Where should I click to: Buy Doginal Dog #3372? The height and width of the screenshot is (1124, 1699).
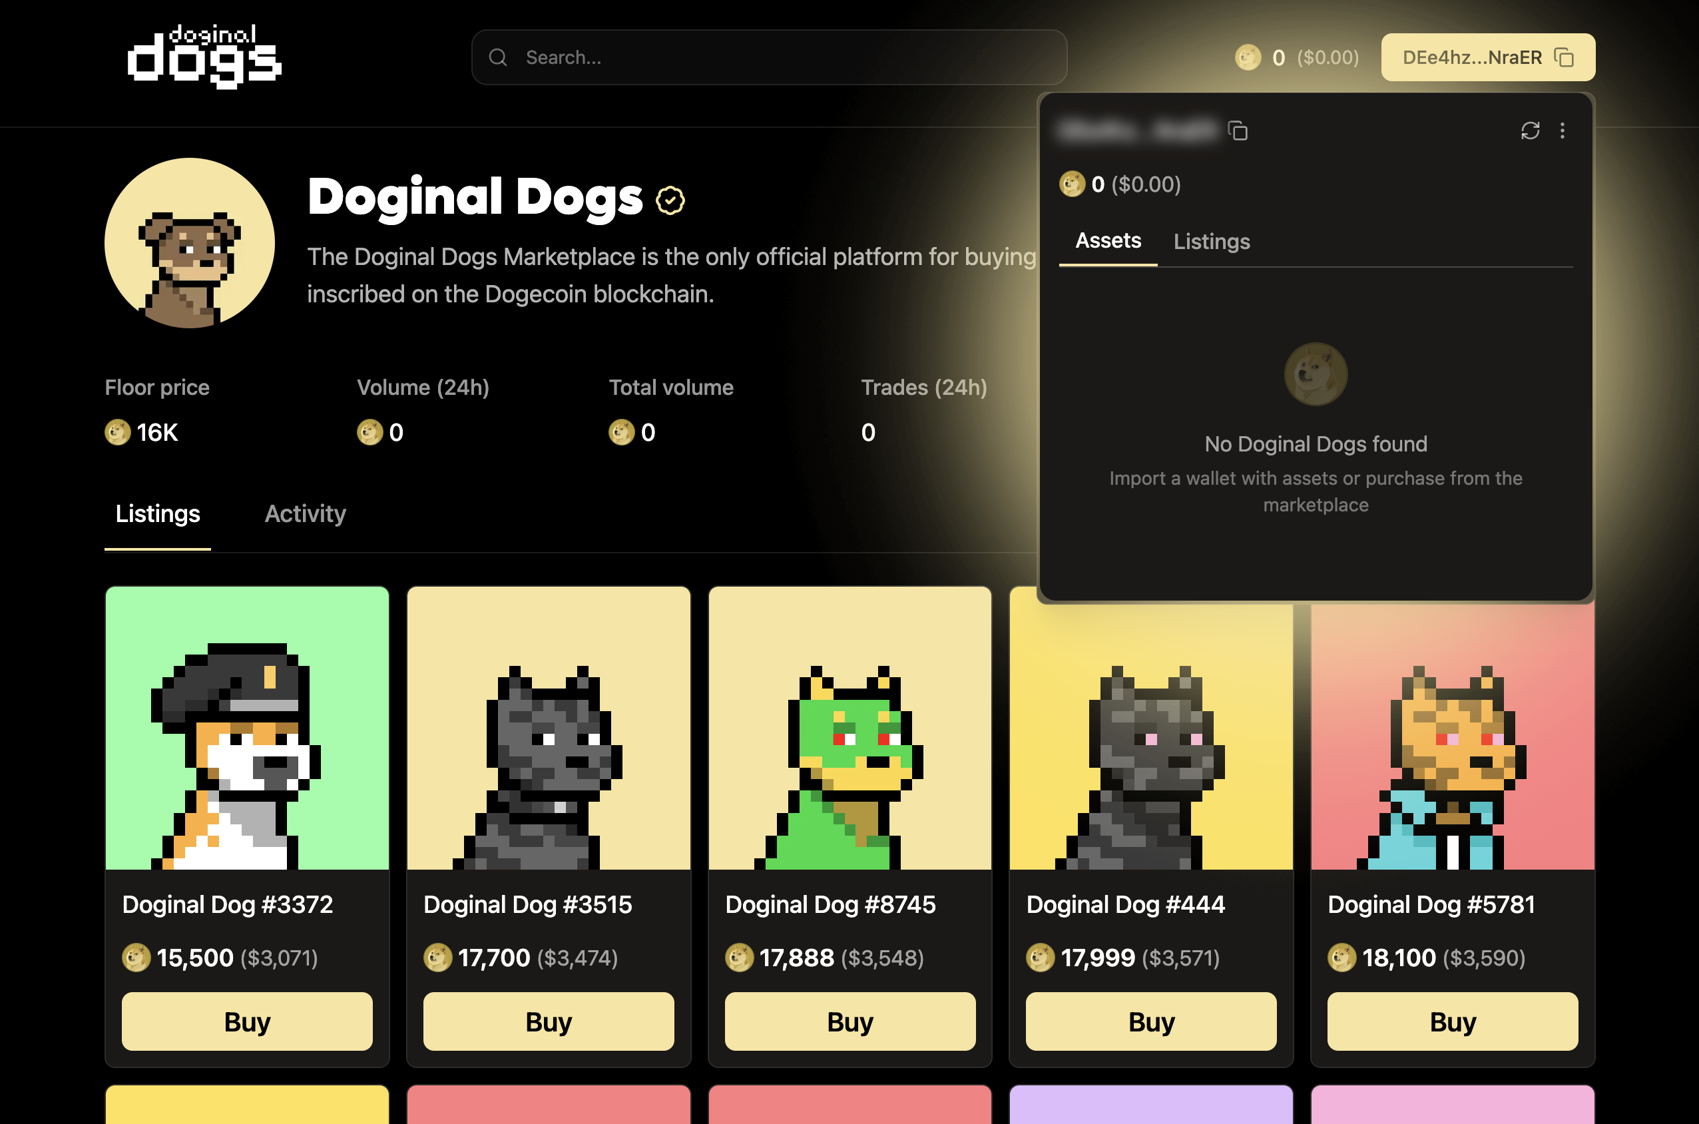pos(247,1021)
